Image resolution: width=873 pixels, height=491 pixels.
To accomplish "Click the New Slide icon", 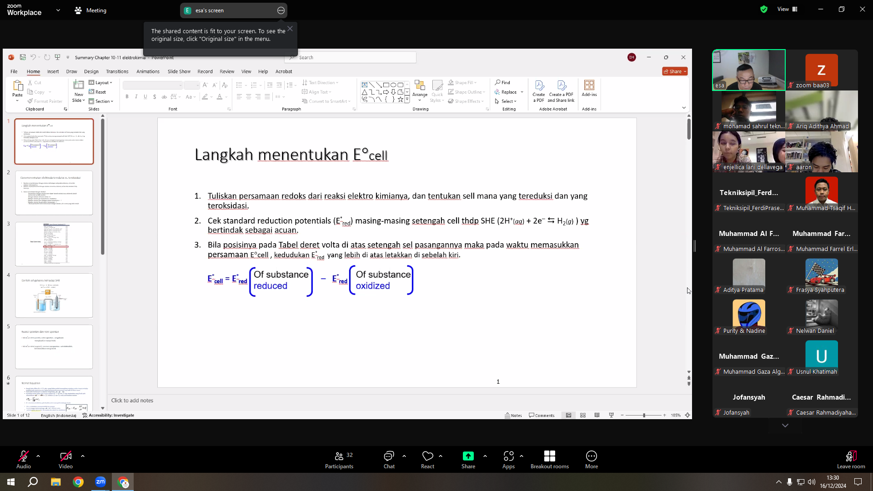I will tap(79, 85).
